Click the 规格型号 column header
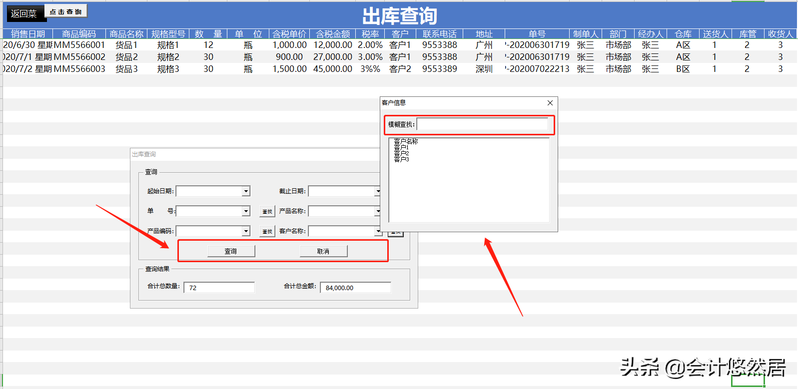Viewport: 798px width, 389px height. (x=168, y=34)
